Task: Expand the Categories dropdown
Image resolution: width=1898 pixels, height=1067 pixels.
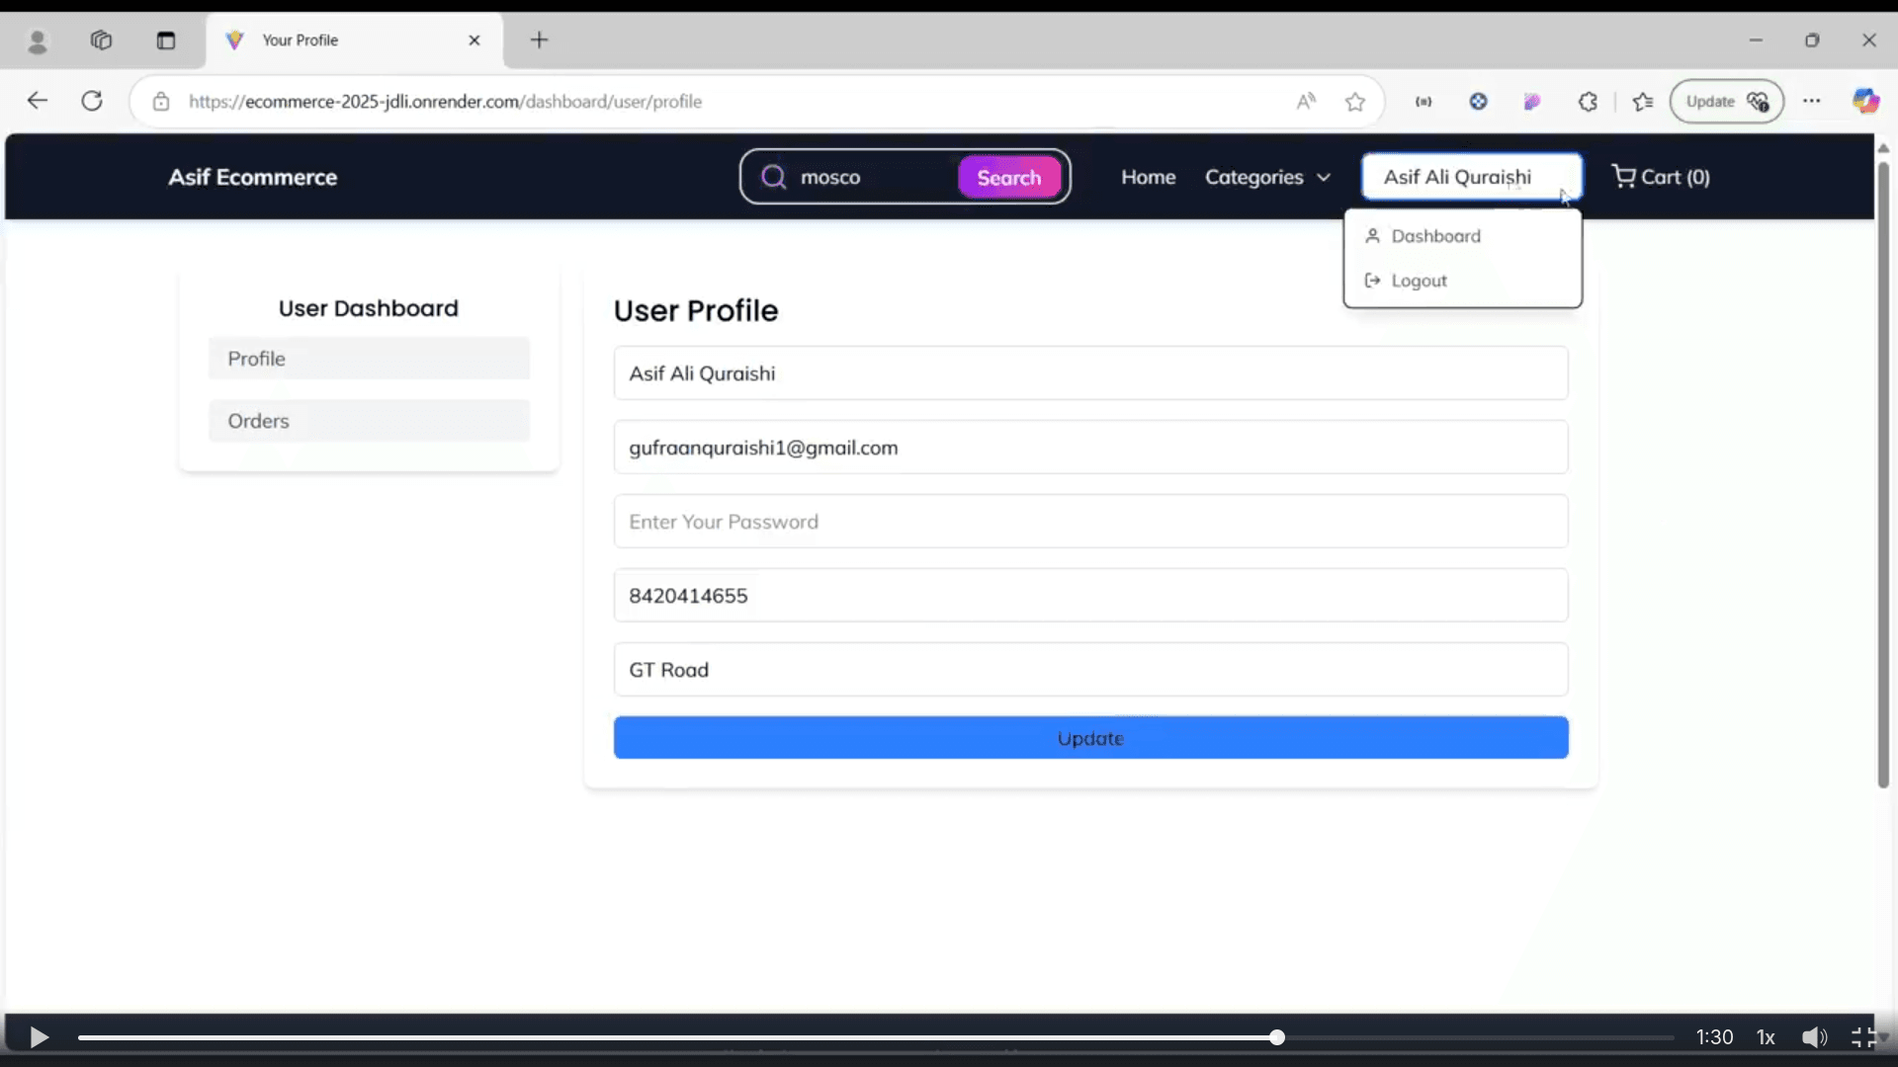Action: pyautogui.click(x=1267, y=177)
